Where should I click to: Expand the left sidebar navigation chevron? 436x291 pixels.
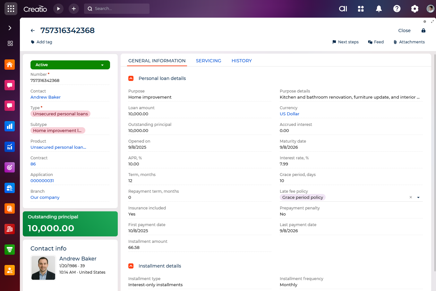coord(10,28)
